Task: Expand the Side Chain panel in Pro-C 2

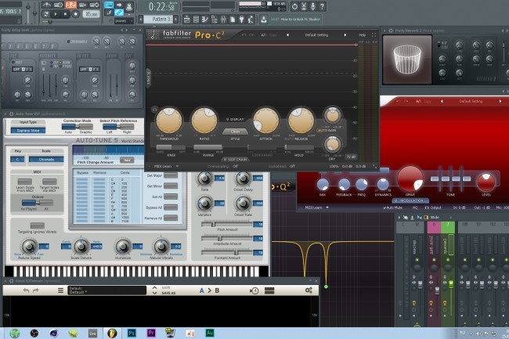Action: (x=236, y=160)
